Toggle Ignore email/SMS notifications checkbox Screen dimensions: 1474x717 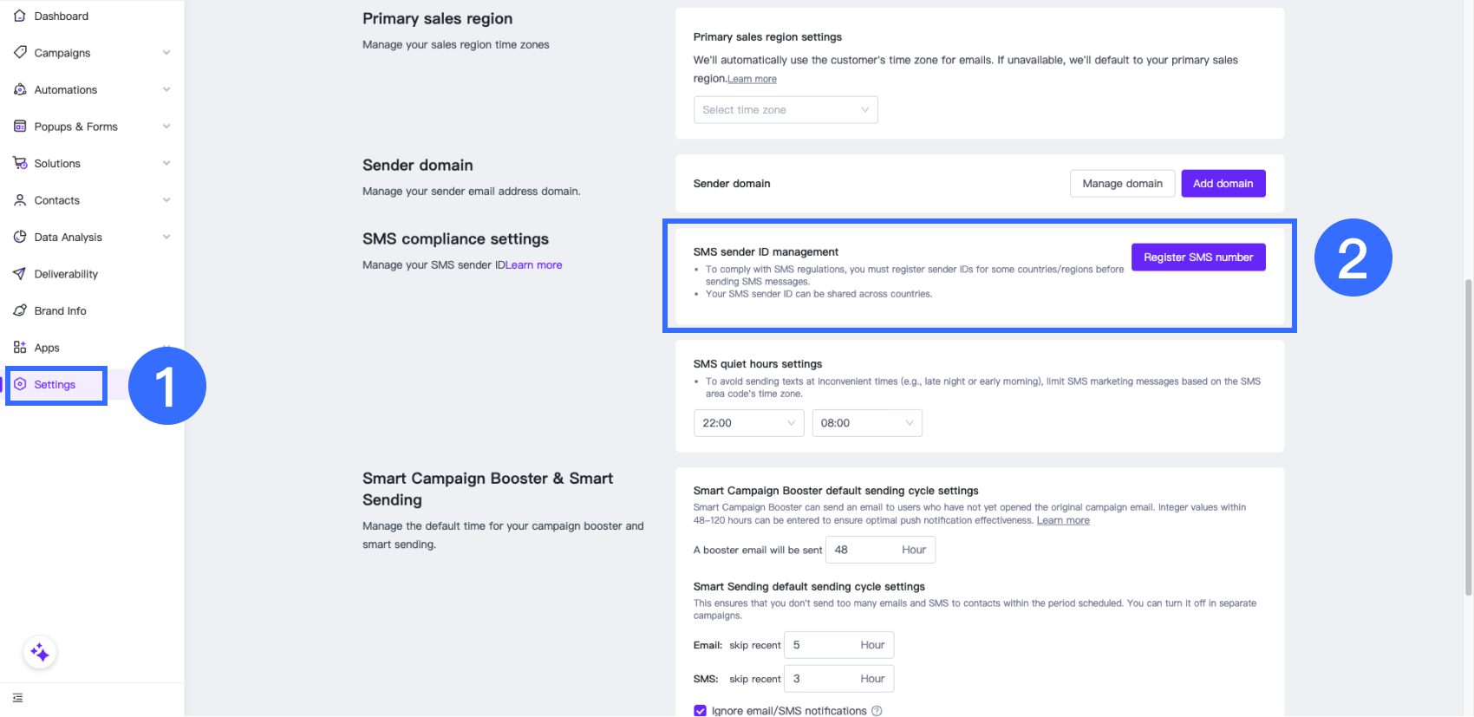tap(701, 711)
